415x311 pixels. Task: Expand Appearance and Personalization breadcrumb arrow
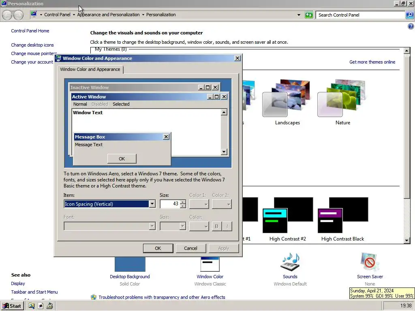pos(143,15)
